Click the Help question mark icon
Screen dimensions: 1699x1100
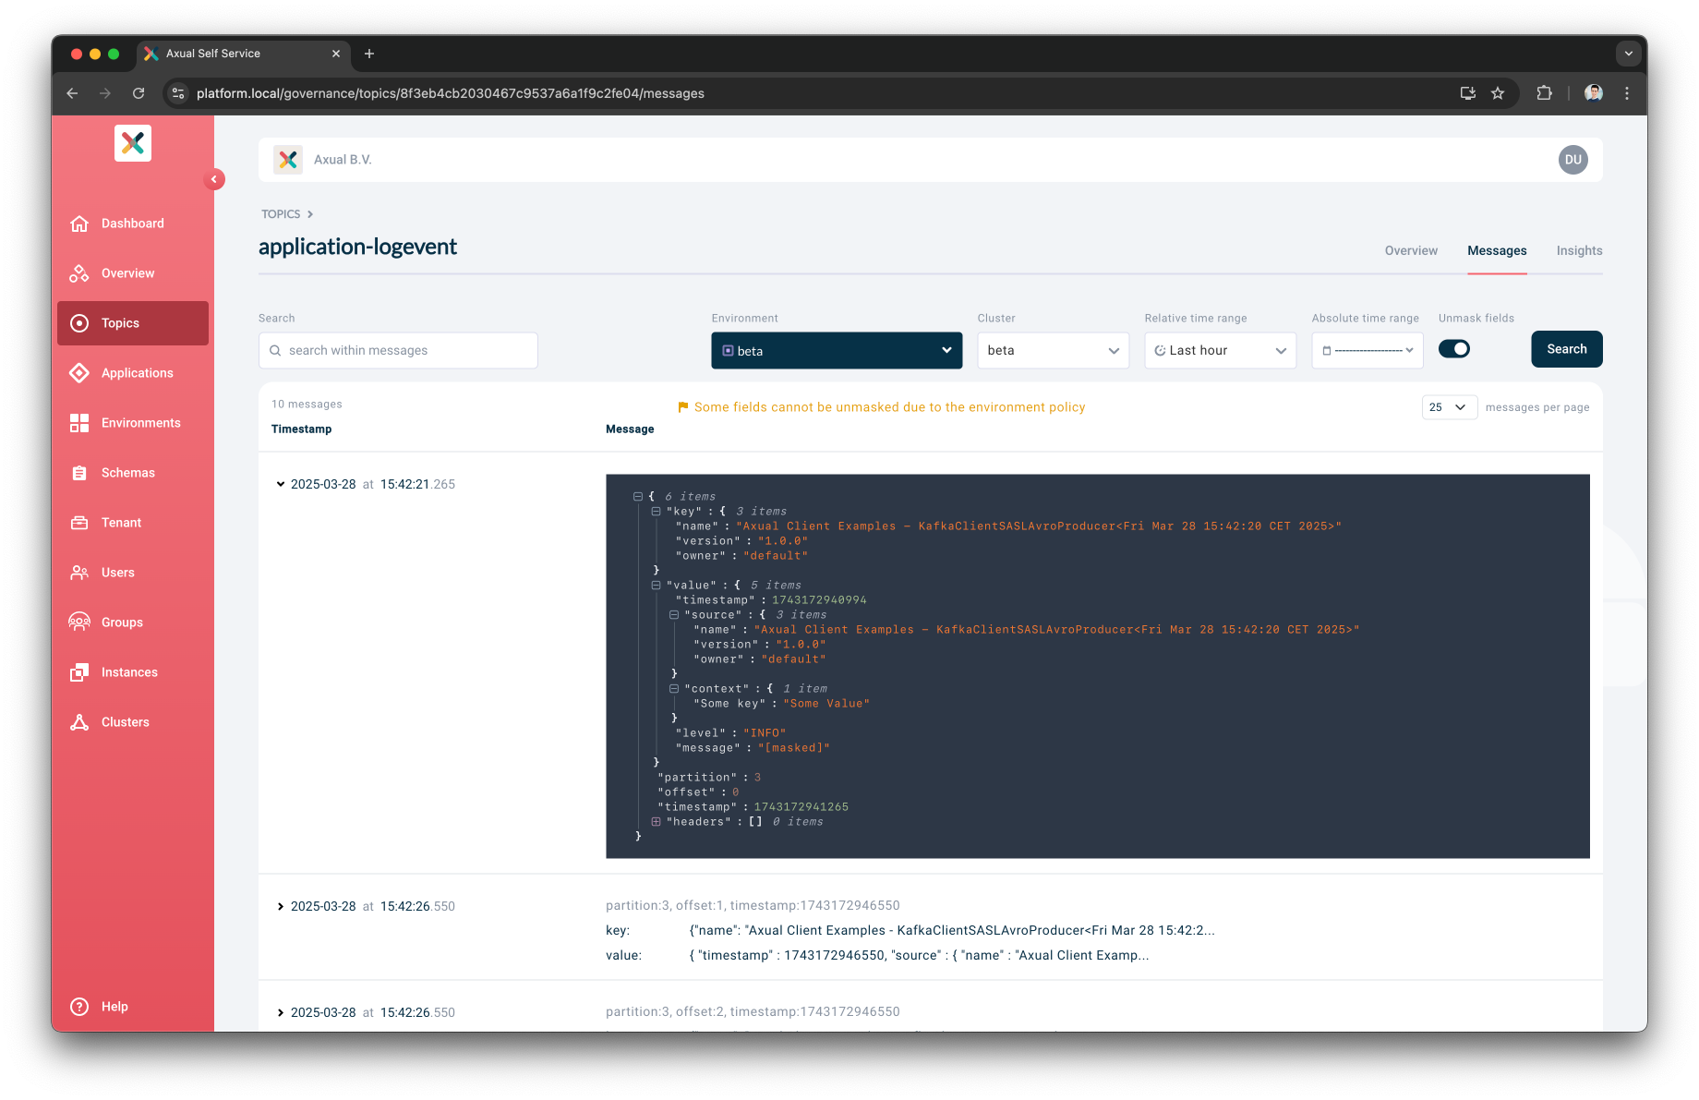click(x=79, y=1007)
